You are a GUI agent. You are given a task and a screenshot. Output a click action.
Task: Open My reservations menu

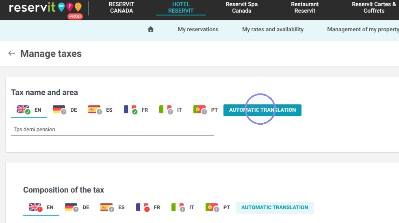[x=198, y=30]
